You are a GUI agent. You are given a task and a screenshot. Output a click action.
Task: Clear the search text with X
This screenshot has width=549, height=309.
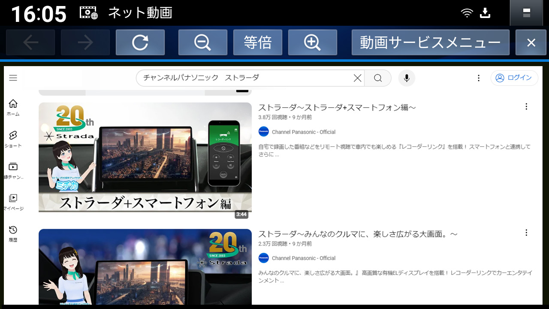point(357,78)
